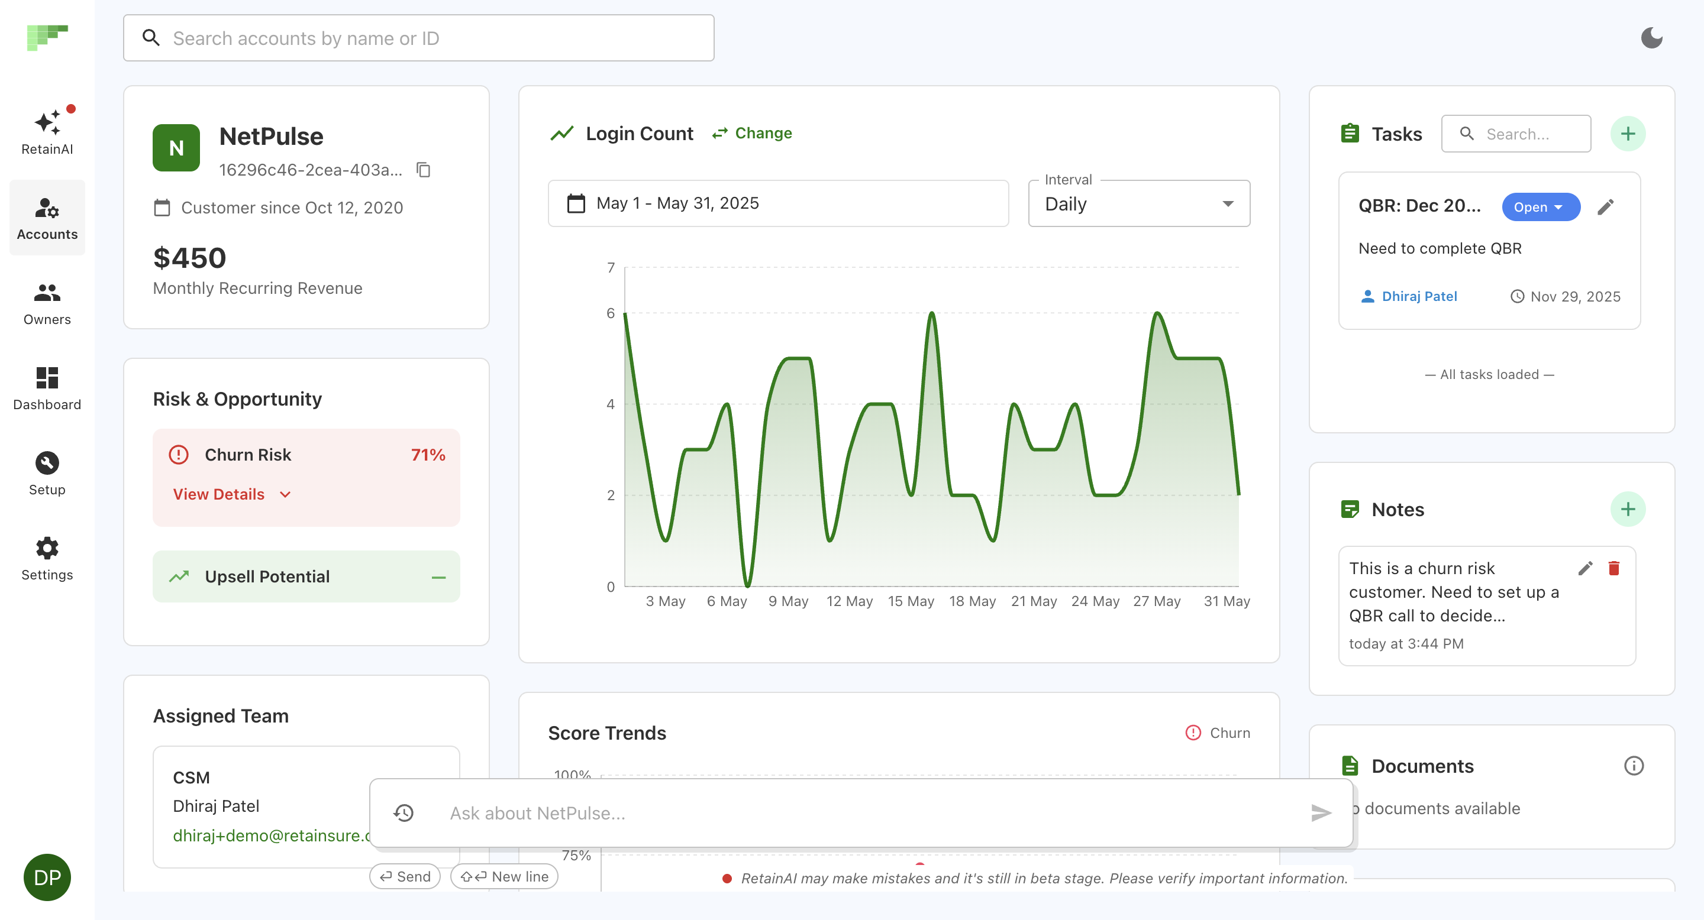Change QBR task Open status dropdown

coord(1540,207)
